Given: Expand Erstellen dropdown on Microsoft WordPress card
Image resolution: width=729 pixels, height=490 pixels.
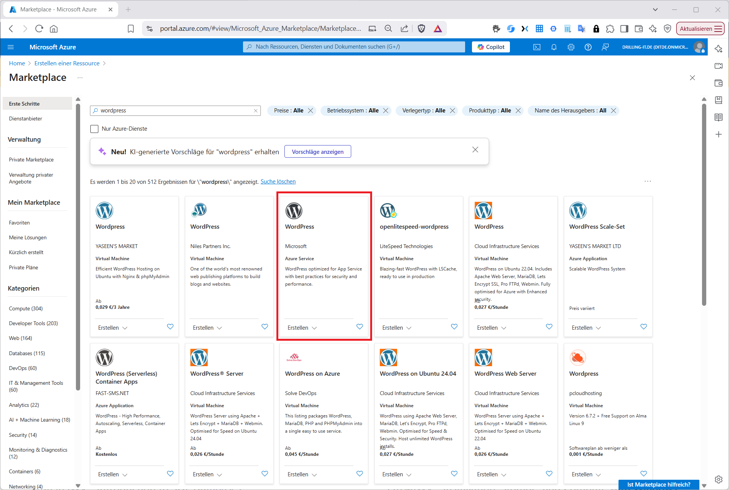Looking at the screenshot, I should tap(302, 328).
